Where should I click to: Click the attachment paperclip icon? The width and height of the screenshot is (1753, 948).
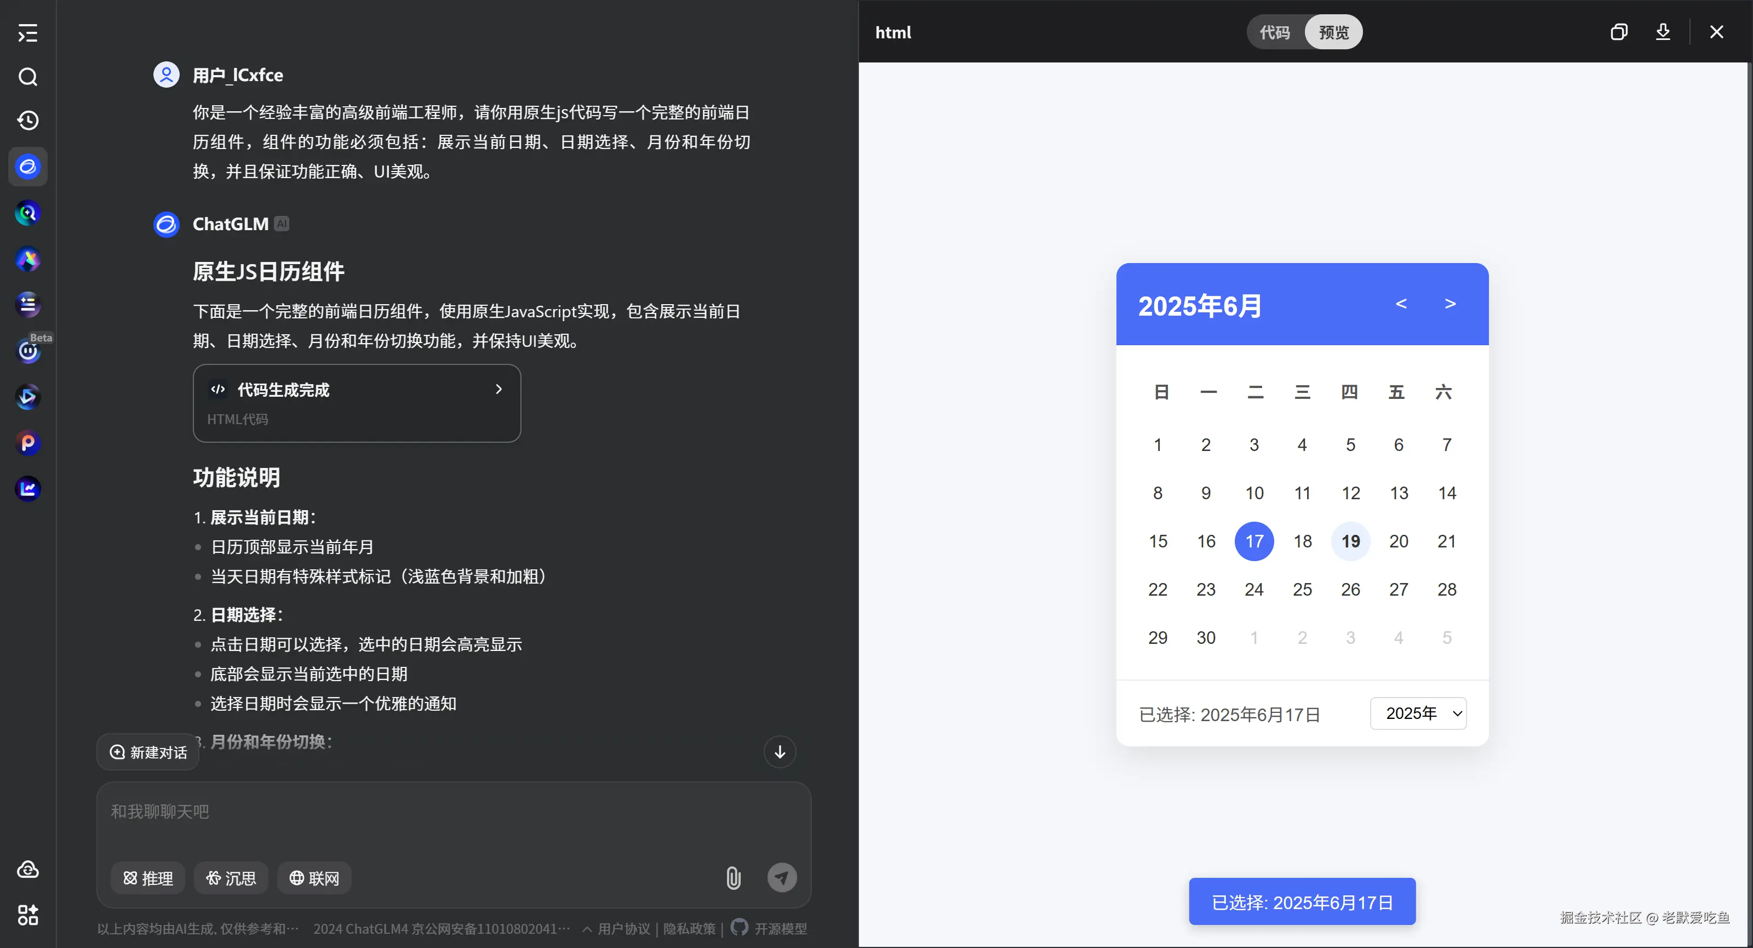point(733,878)
